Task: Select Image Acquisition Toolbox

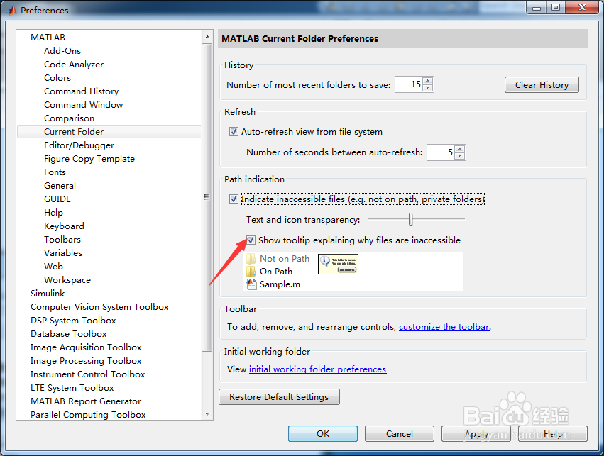Action: 86,347
